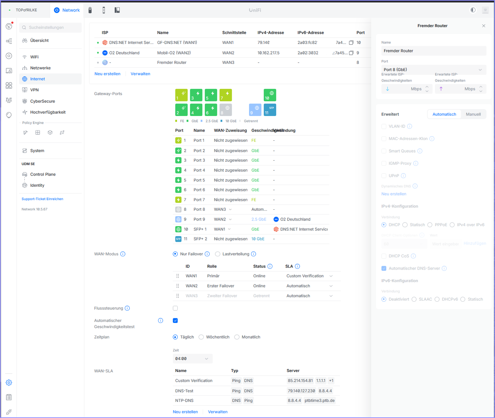This screenshot has height=418, width=495.
Task: Click the Sucheinstellungen search field
Action: (x=51, y=28)
